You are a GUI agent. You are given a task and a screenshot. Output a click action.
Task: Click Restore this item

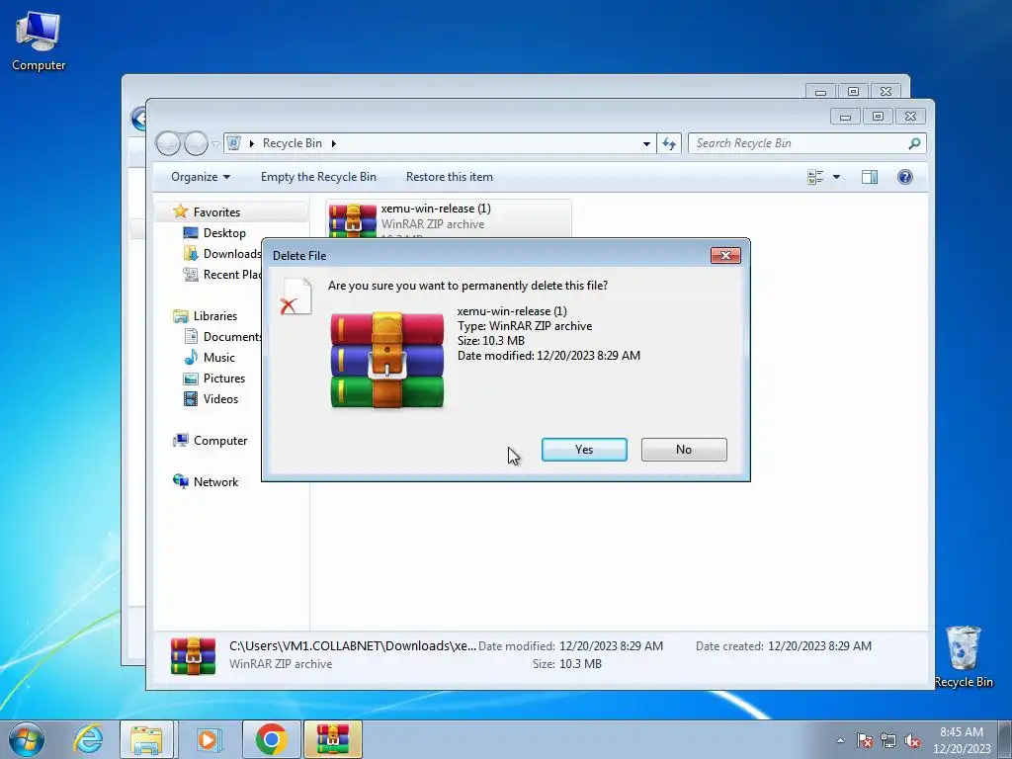pyautogui.click(x=450, y=177)
